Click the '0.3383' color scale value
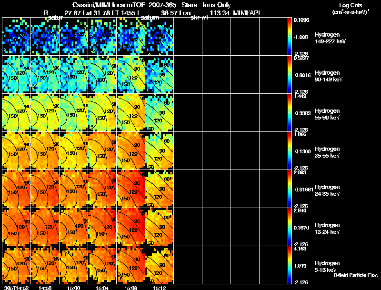This screenshot has height=290, width=381. 303,113
